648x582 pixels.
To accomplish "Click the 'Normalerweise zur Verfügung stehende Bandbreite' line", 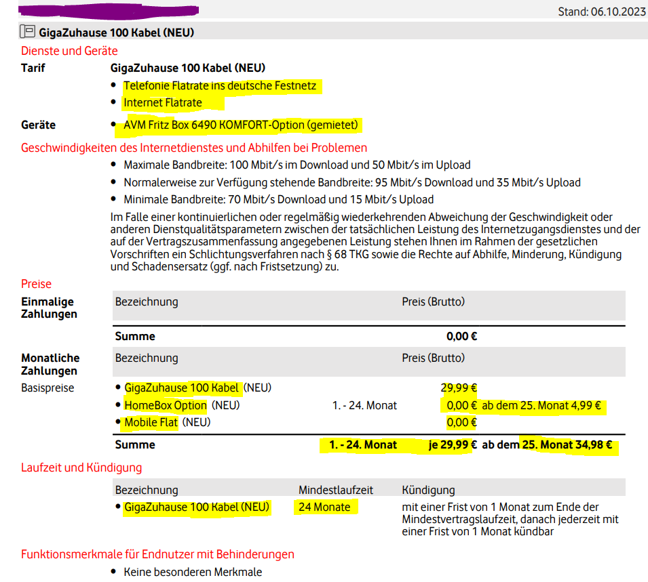I will (x=352, y=182).
